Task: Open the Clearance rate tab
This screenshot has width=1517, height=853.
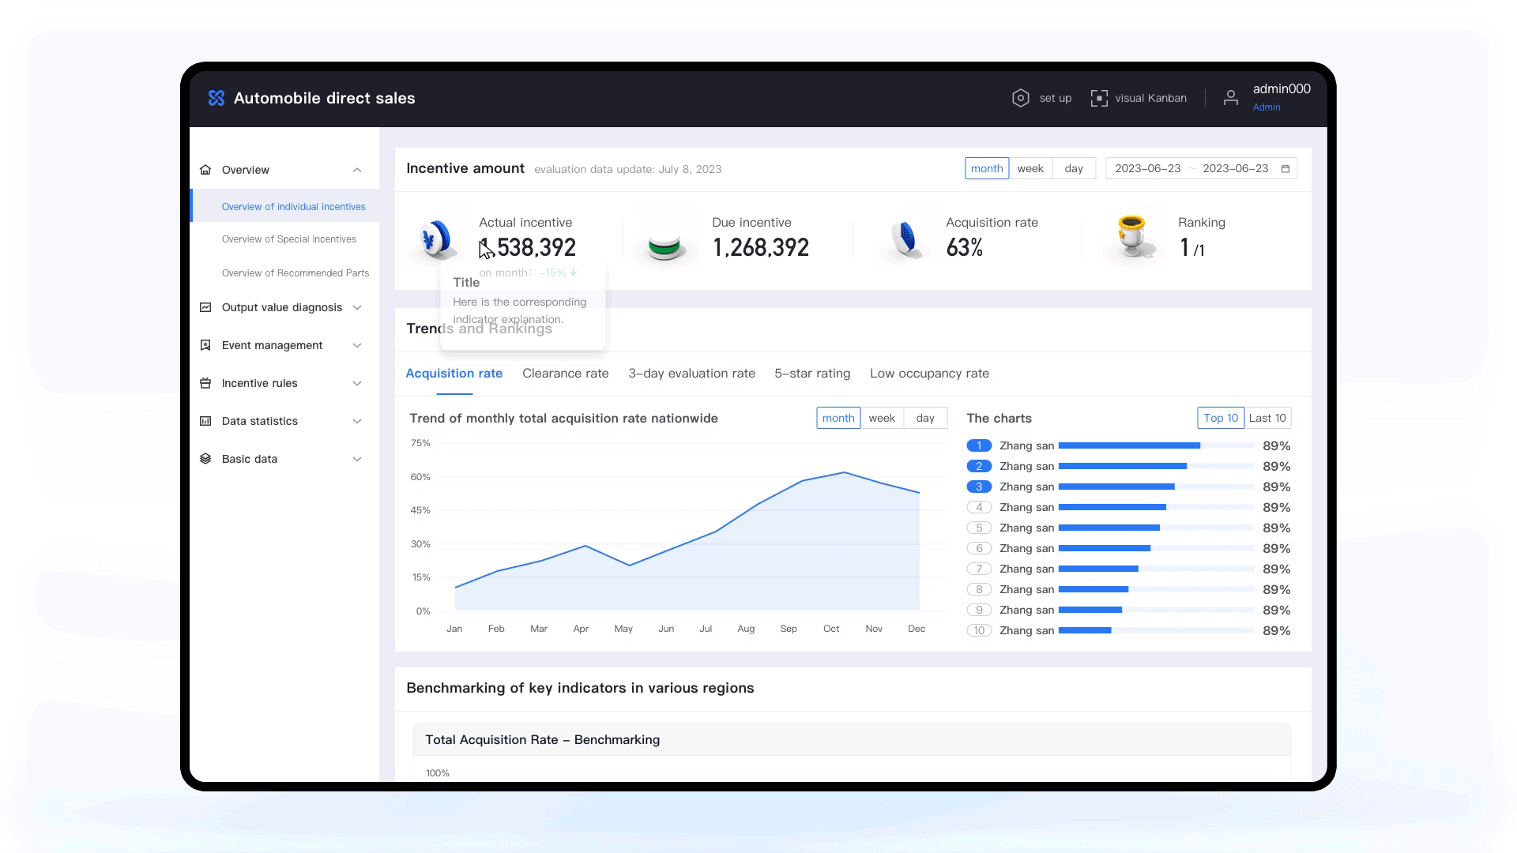Action: click(x=566, y=374)
